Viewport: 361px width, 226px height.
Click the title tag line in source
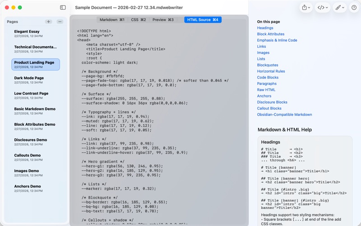126,49
